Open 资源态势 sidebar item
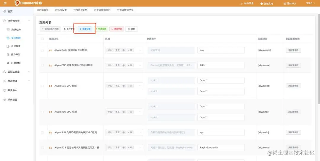The height and width of the screenshot is (161, 320). click(17, 30)
